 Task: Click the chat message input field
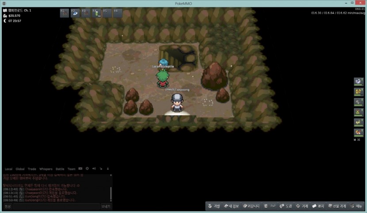point(56,206)
